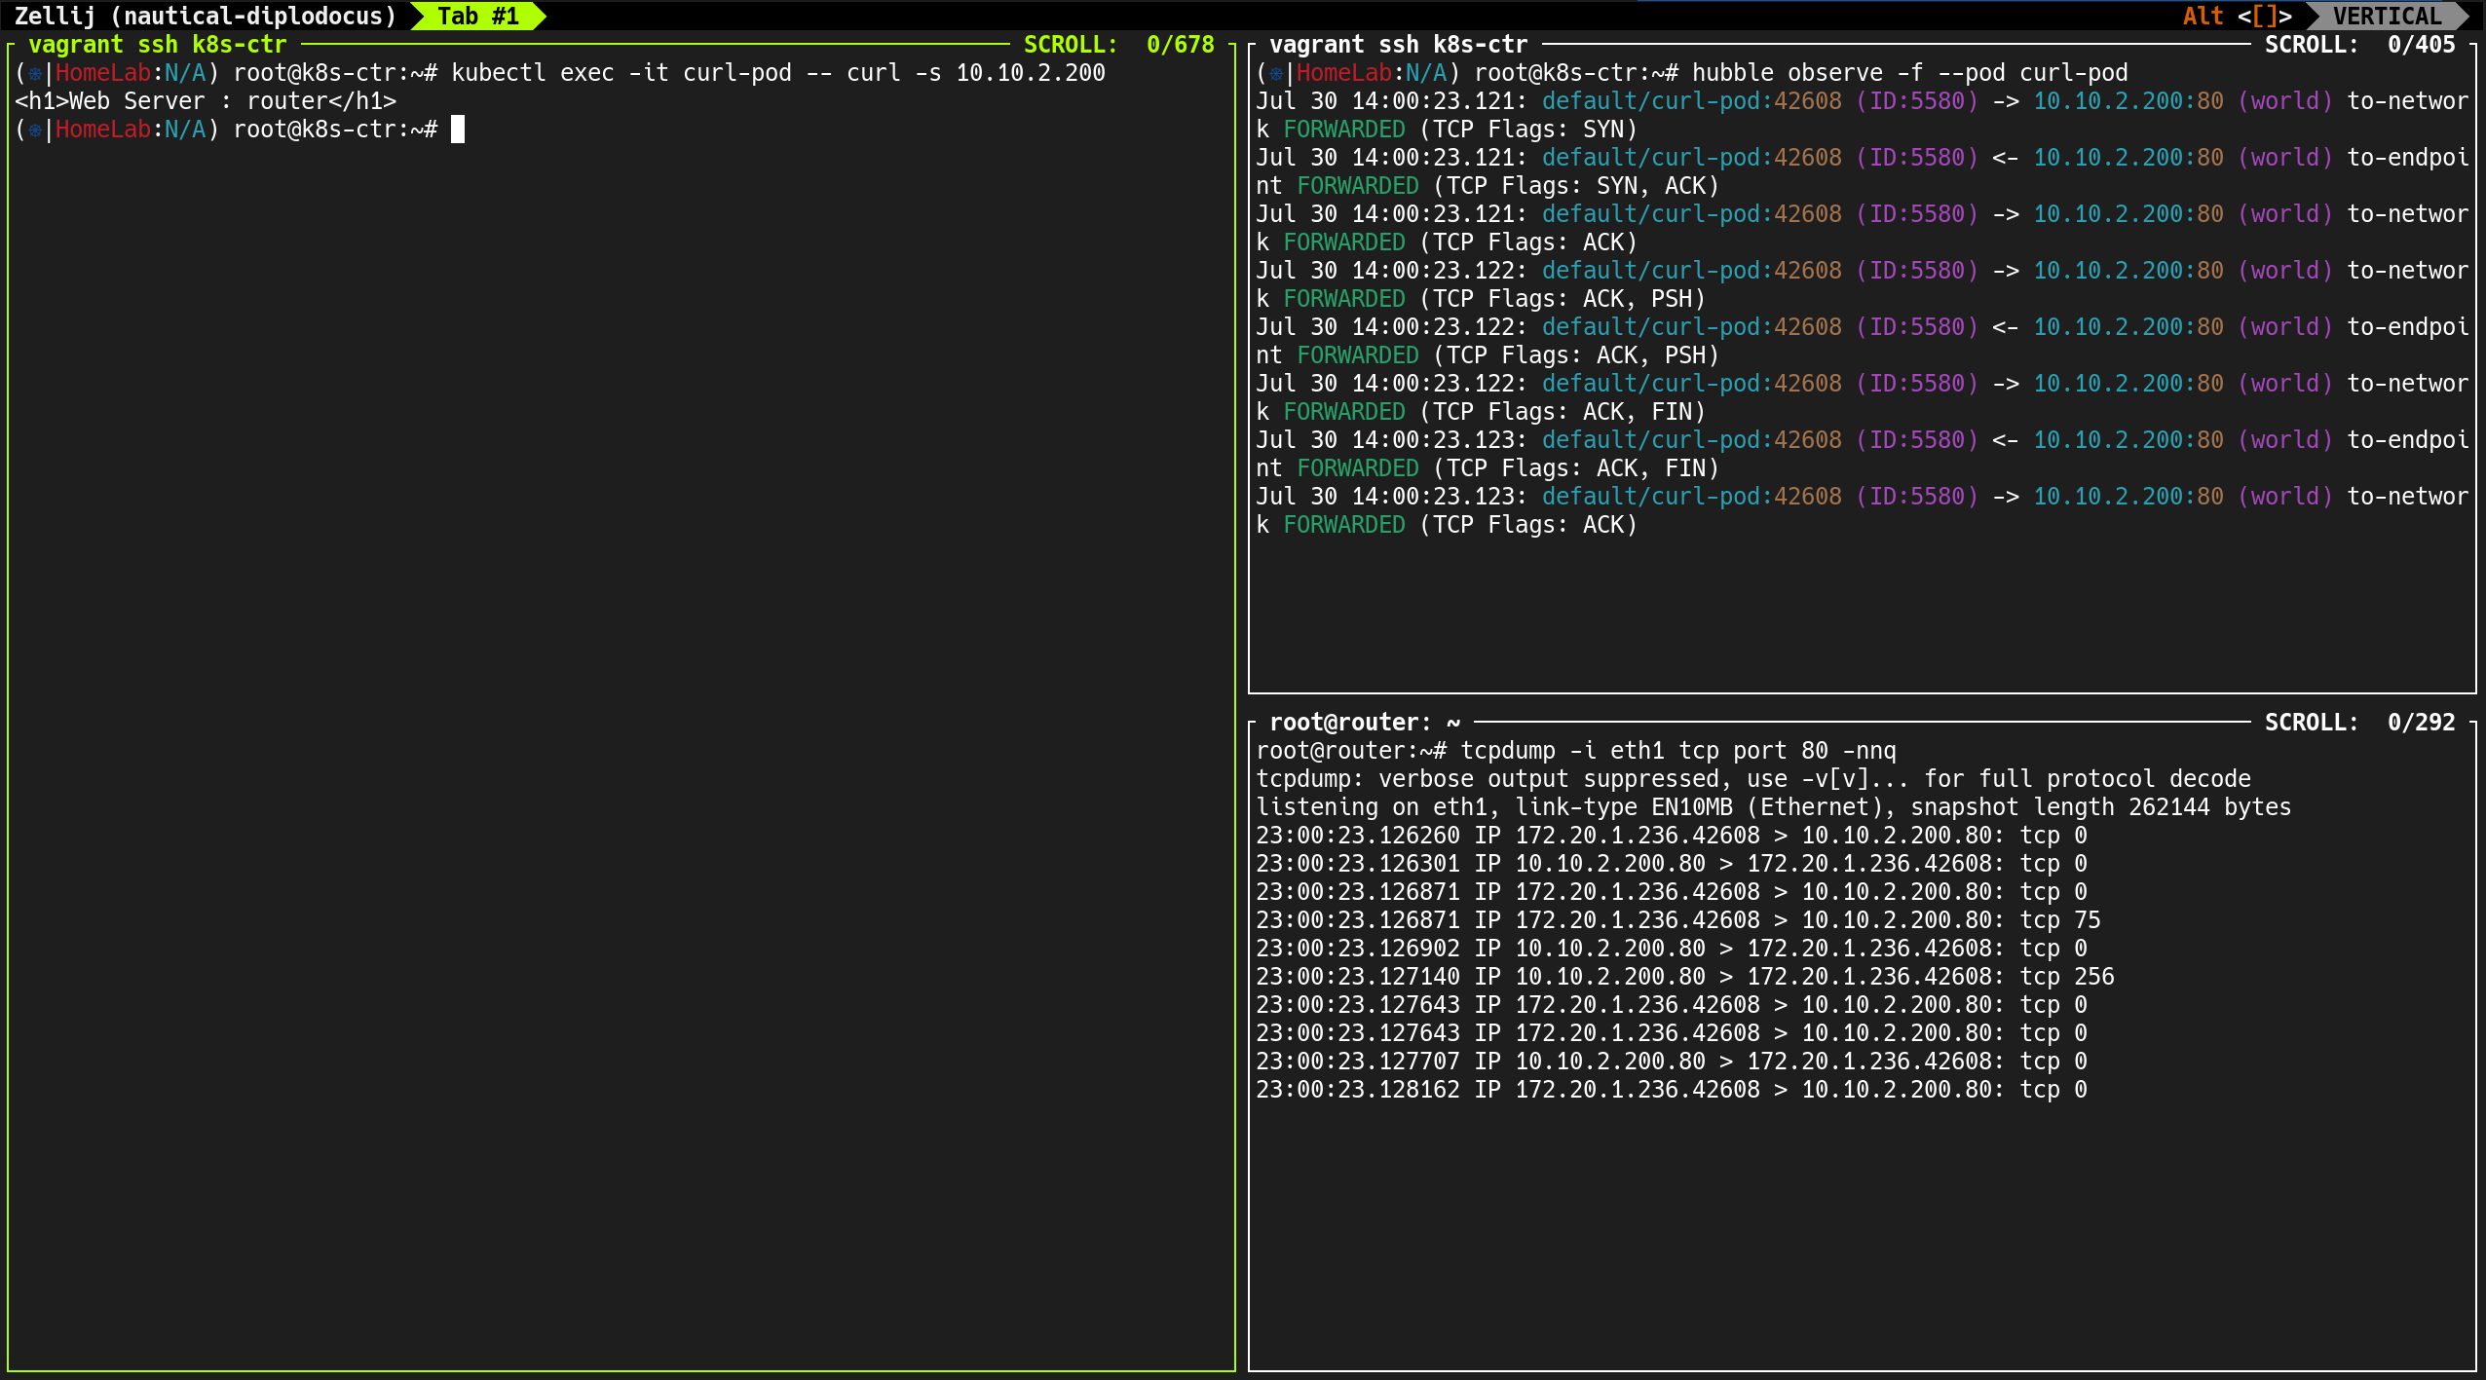This screenshot has width=2486, height=1380.
Task: Click the kubernetes icon in hubble pane prompt
Action: click(x=1276, y=73)
